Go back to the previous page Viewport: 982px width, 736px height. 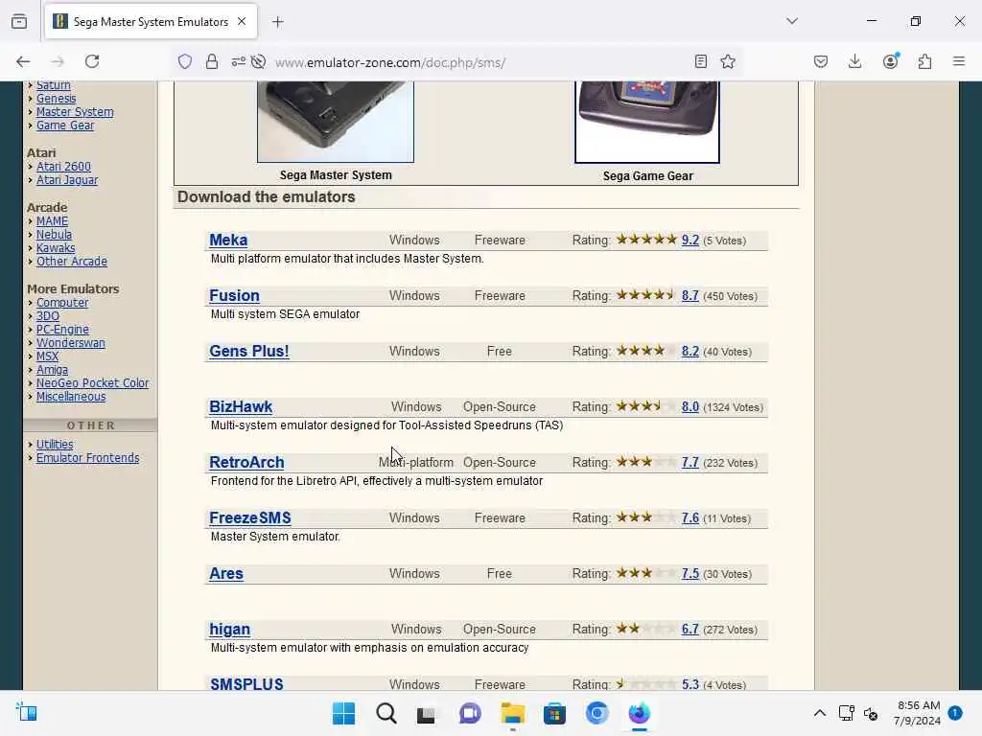23,61
